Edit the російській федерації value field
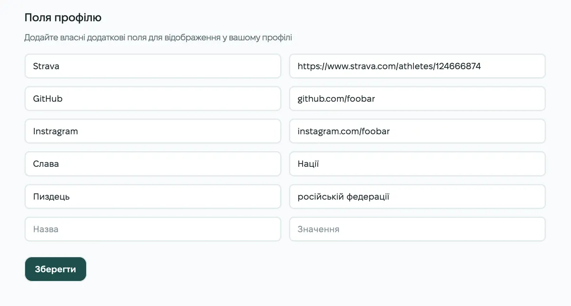Viewport: 571px width, 306px height. 417,196
